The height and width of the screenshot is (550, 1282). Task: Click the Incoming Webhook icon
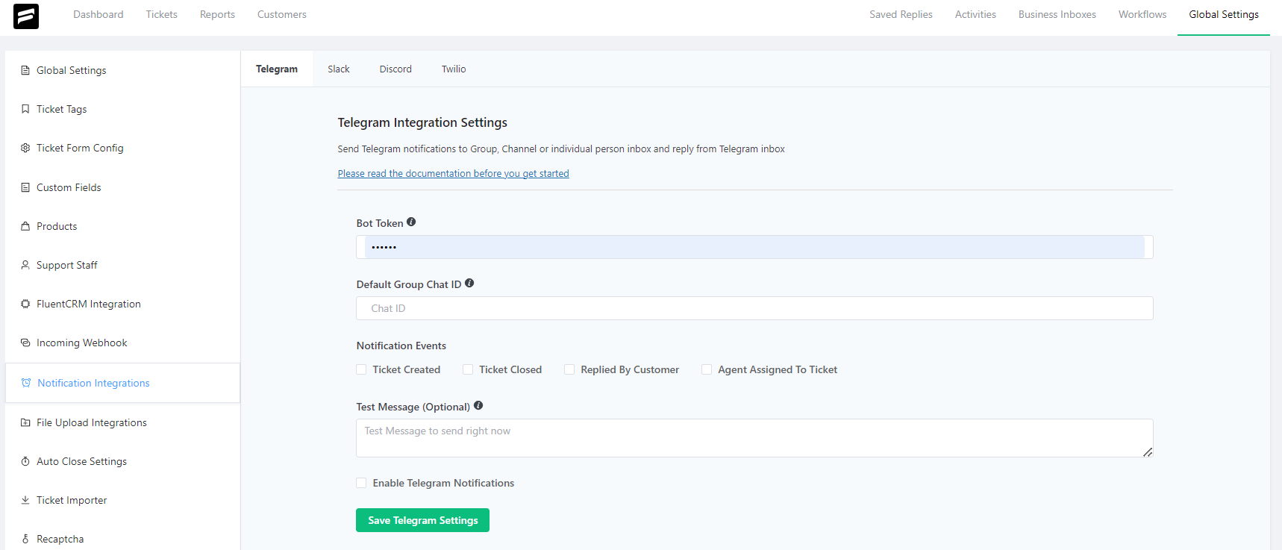click(x=25, y=343)
